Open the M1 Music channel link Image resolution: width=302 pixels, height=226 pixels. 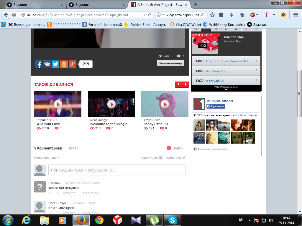(219, 101)
